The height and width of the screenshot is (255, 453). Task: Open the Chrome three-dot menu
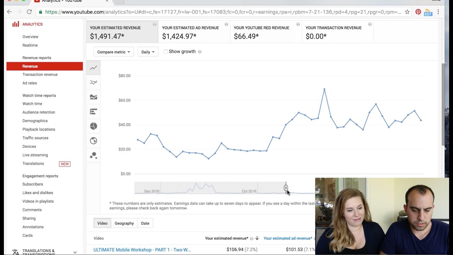(x=438, y=12)
